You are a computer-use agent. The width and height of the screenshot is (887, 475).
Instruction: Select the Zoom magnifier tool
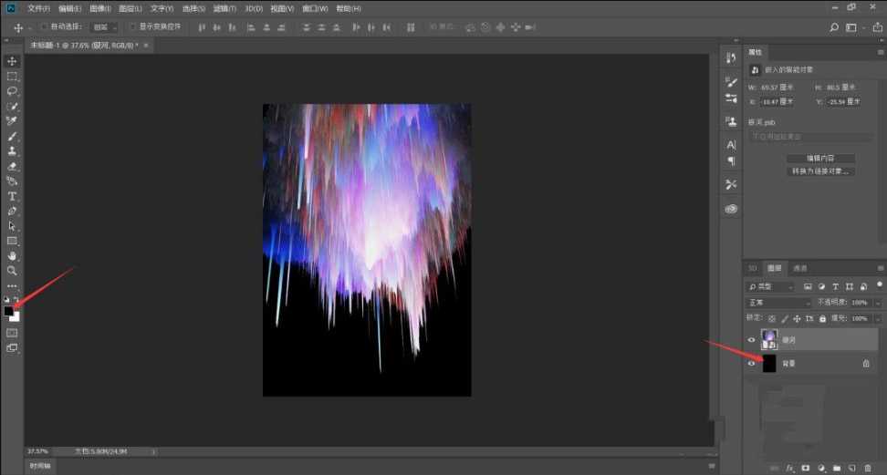pos(12,271)
